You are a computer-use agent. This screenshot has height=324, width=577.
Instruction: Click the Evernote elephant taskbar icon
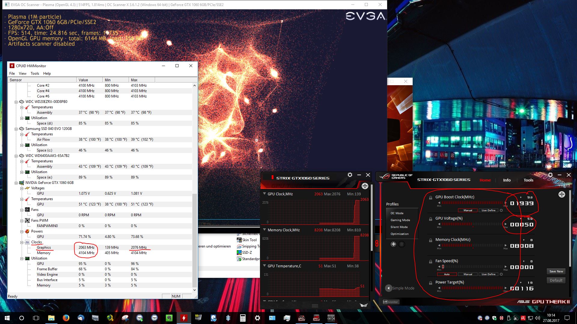click(x=169, y=318)
